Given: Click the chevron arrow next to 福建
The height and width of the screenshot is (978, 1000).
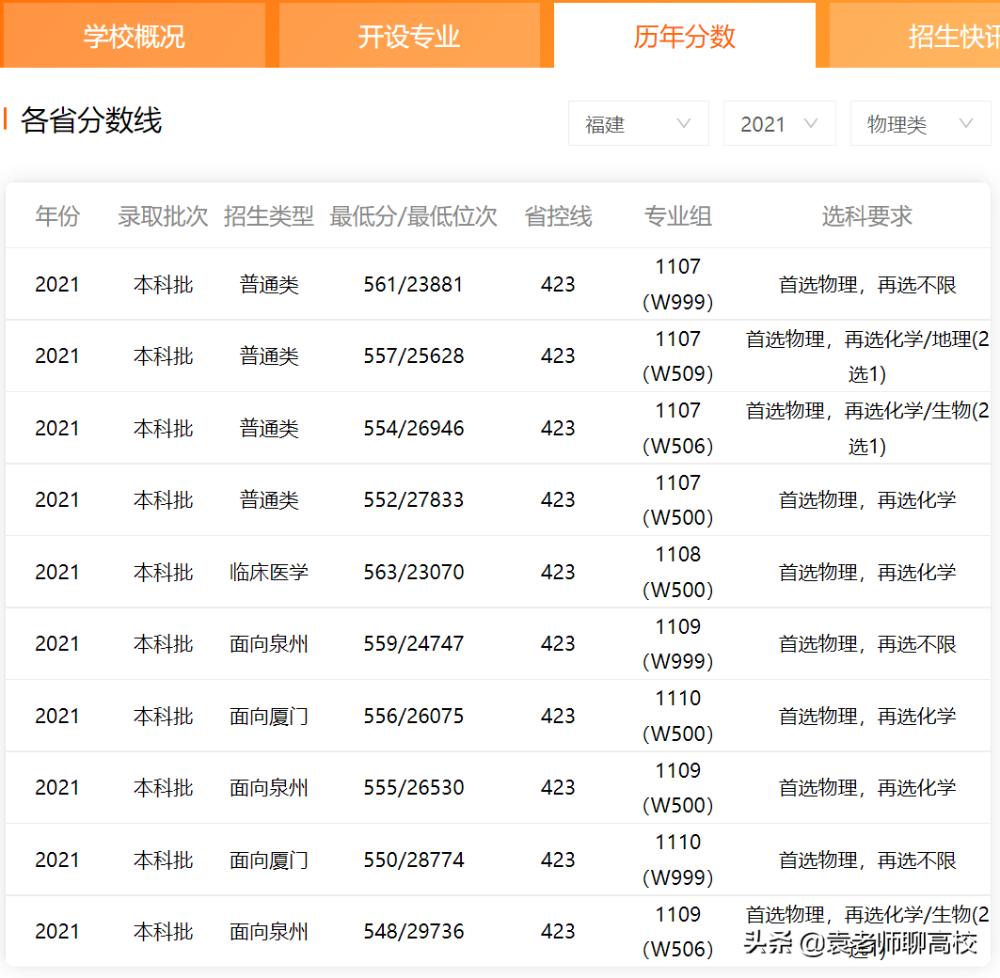Looking at the screenshot, I should pyautogui.click(x=686, y=123).
